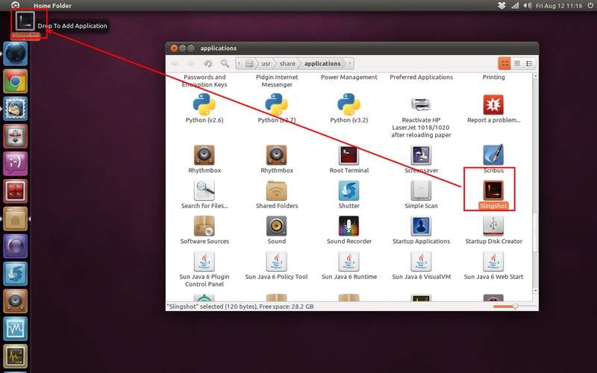
Task: Select the Scribus icon
Action: pyautogui.click(x=493, y=154)
